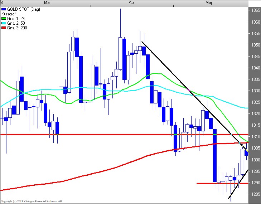Click the red Gns. 3 legend swatch
Screen dimensions: 261x204
point(4,28)
